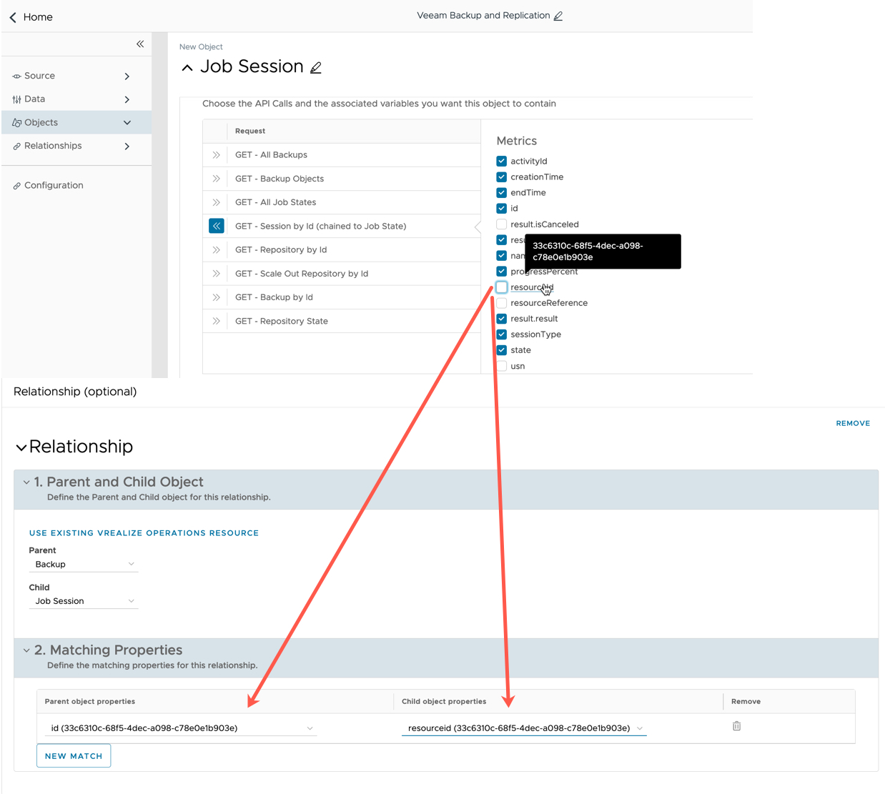Open the Source sidebar item

76,76
